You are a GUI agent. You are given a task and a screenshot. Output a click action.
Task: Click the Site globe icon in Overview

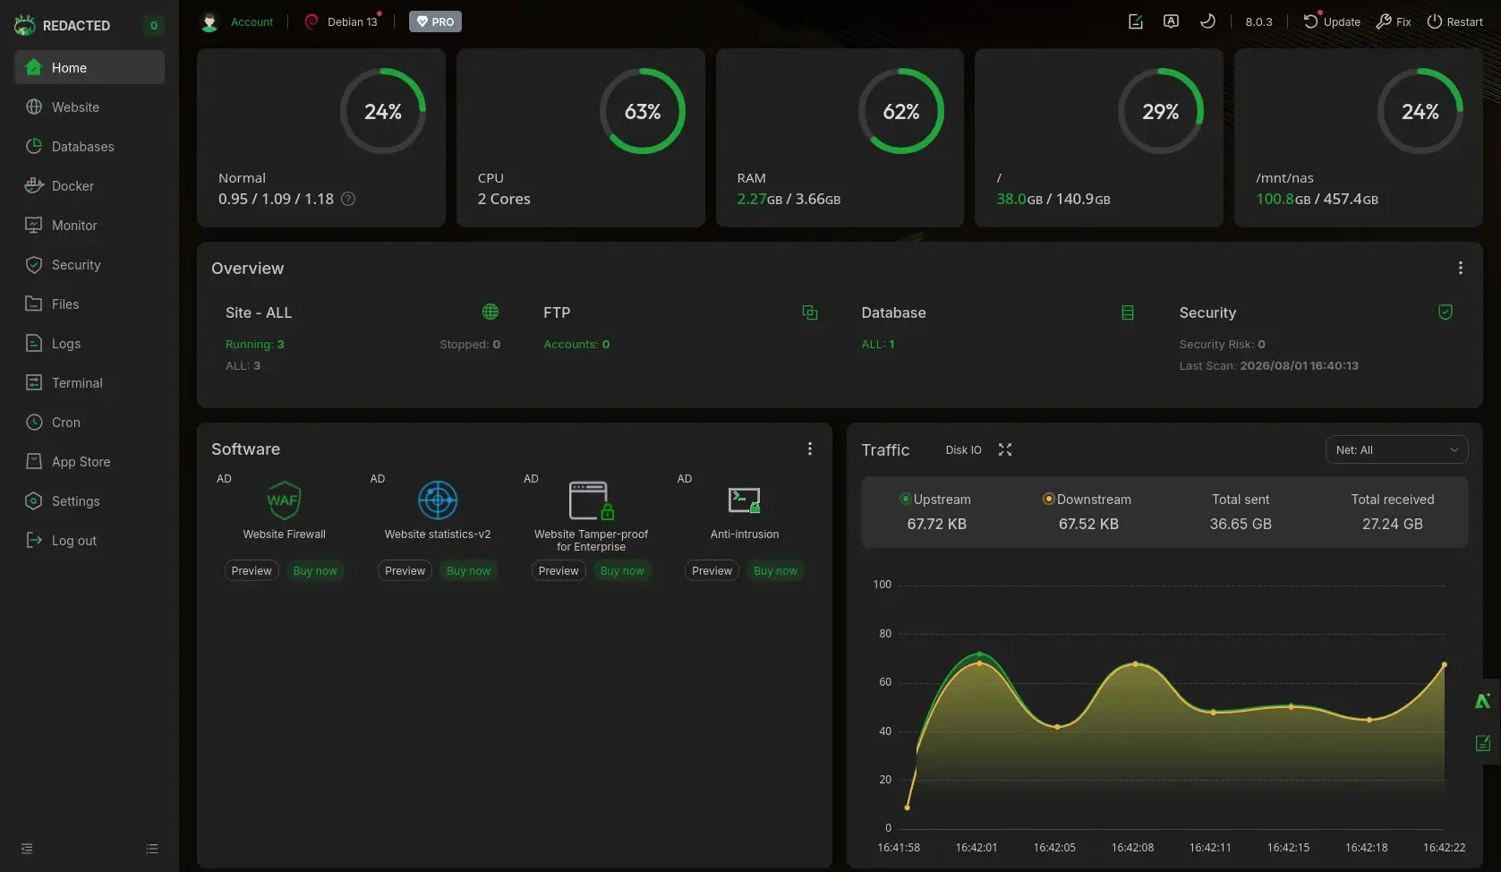[x=490, y=312]
